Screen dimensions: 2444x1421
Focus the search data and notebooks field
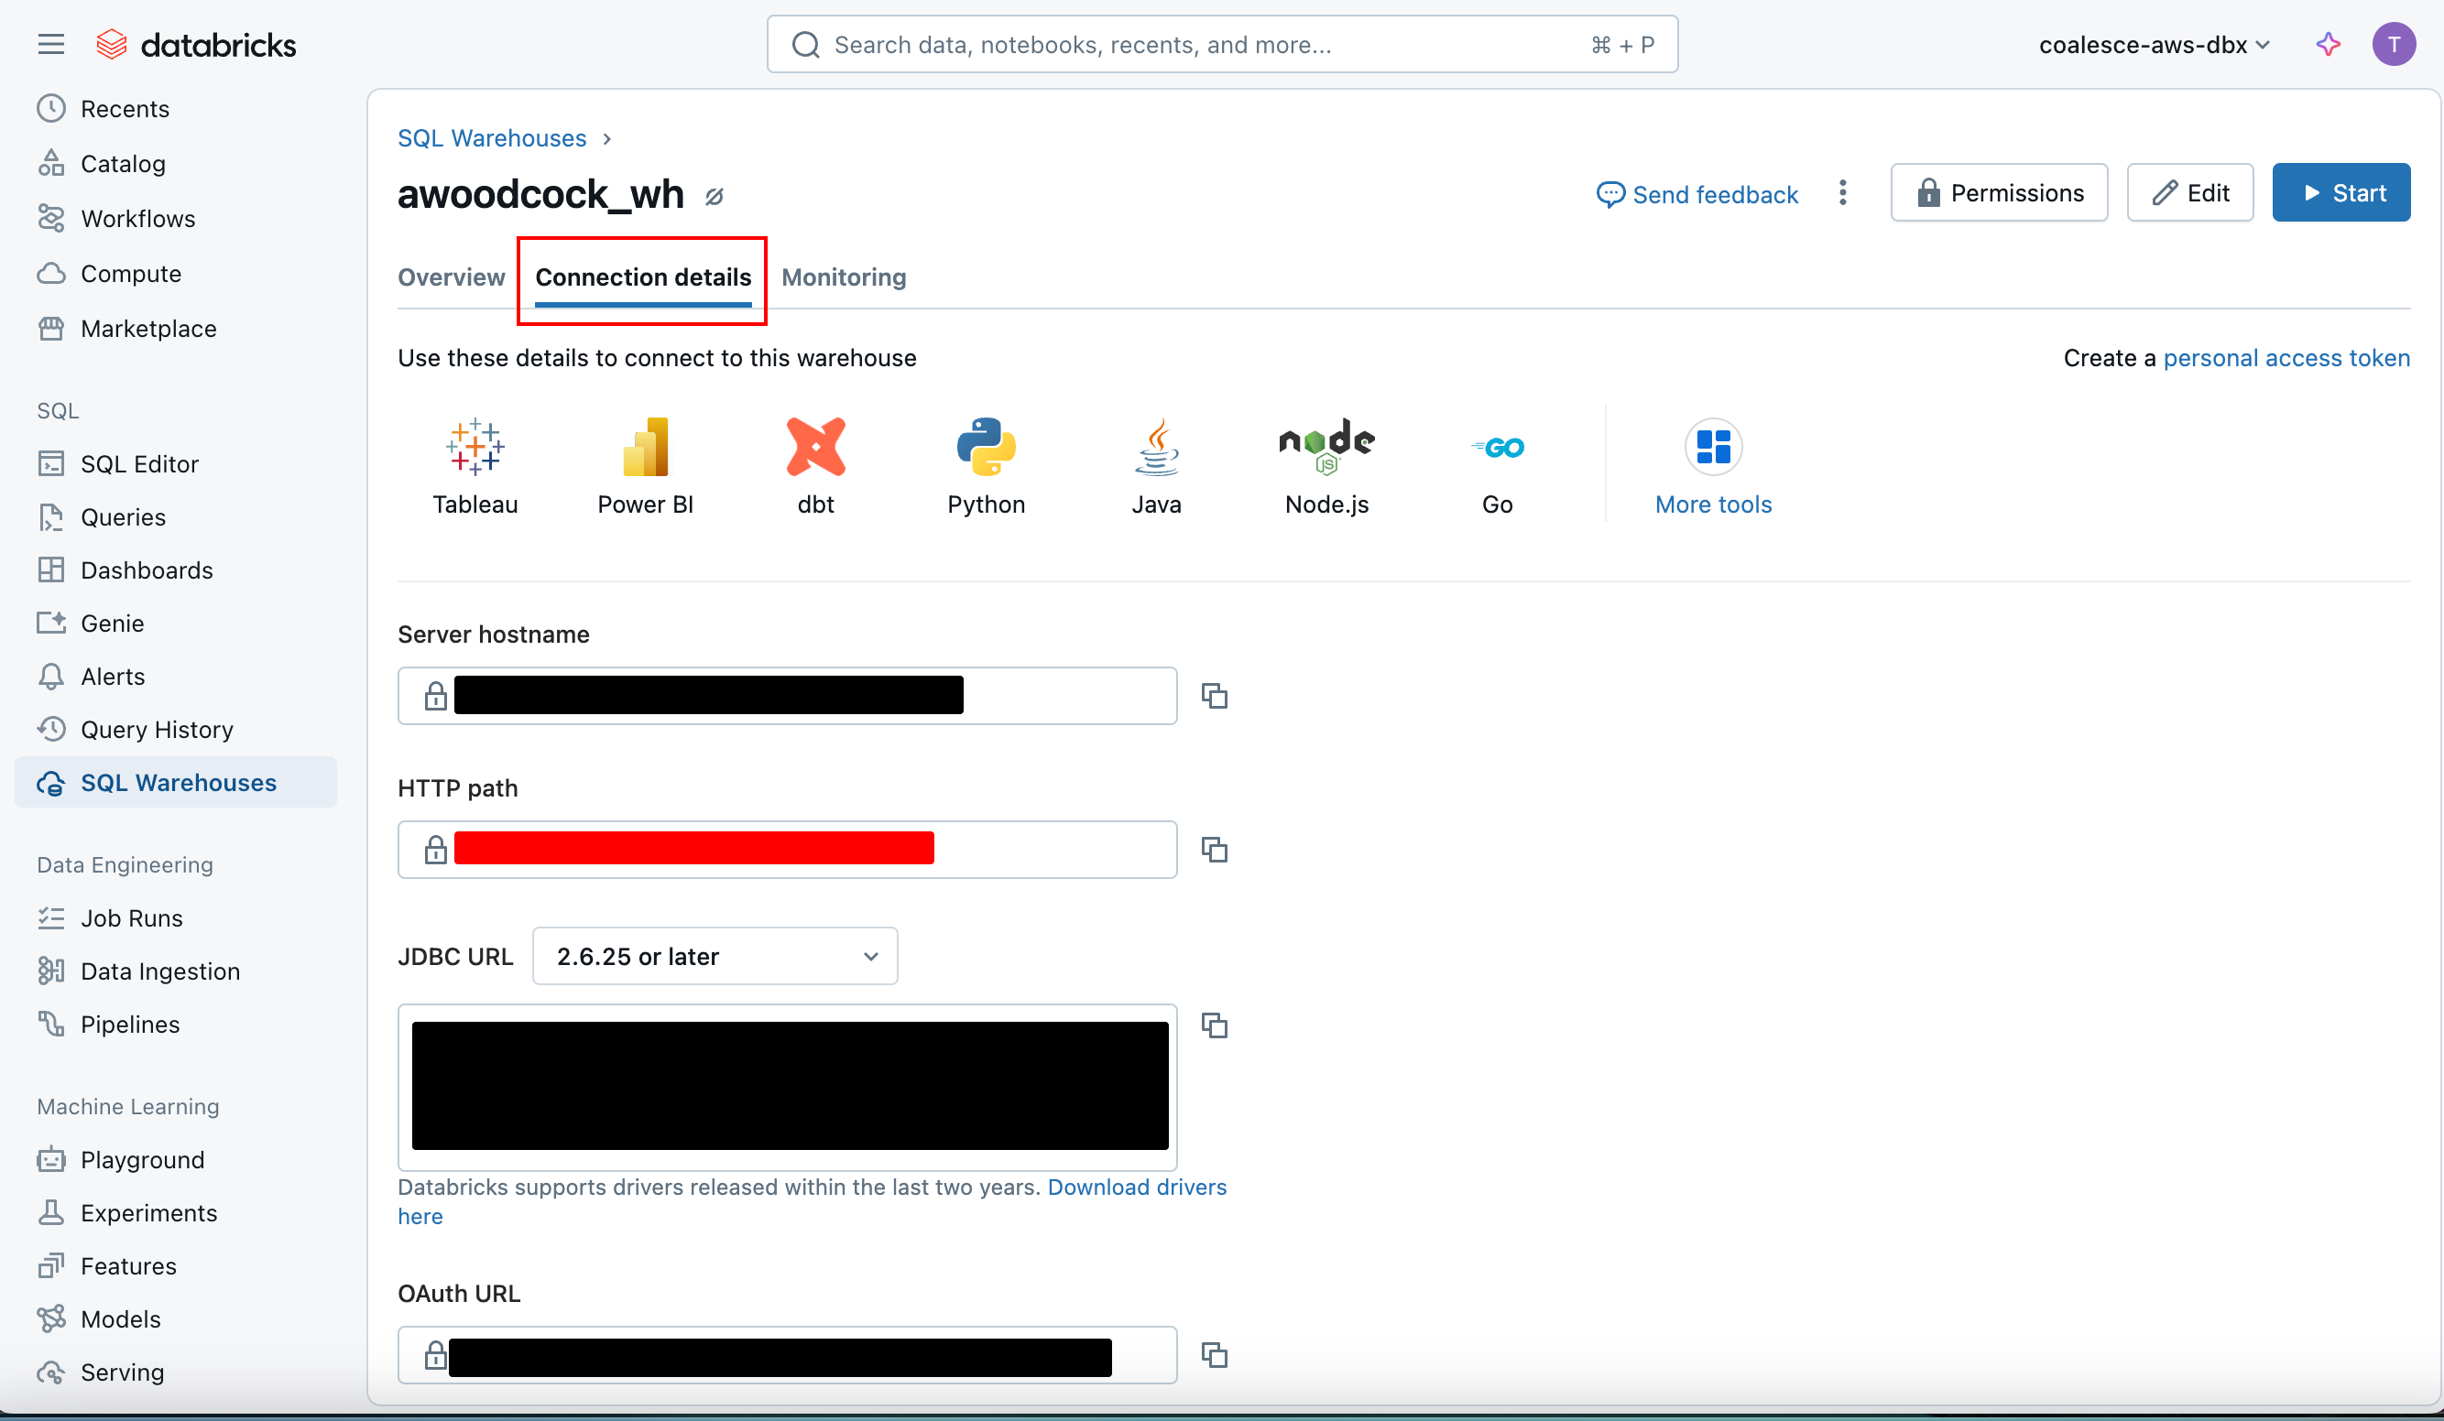pyautogui.click(x=1222, y=45)
